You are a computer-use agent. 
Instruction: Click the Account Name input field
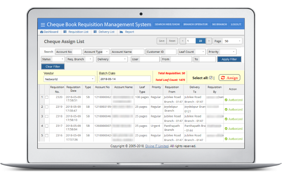pyautogui.click(x=127, y=52)
